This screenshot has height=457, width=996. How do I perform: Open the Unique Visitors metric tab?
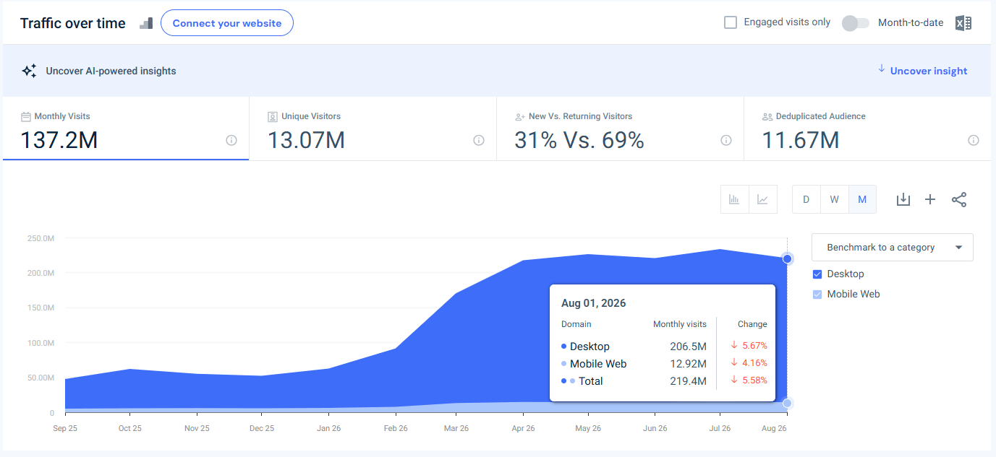373,129
